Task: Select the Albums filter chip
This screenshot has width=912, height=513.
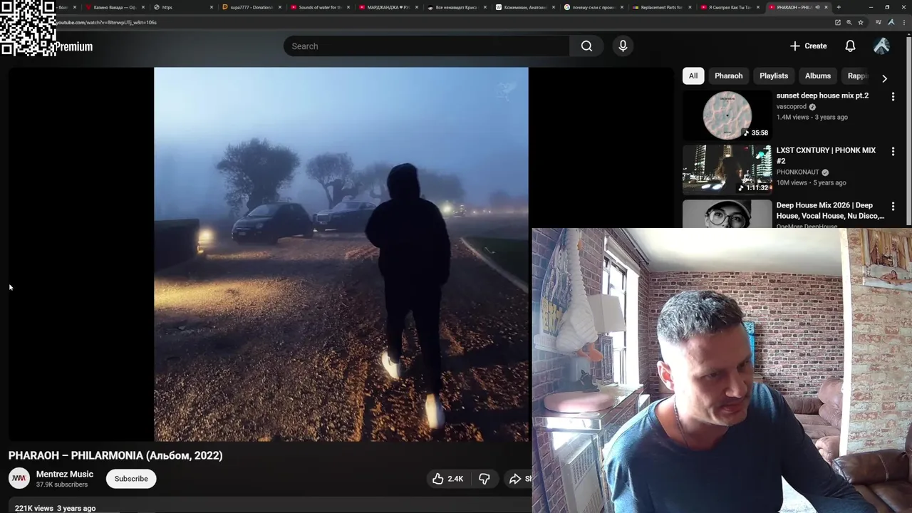Action: pos(818,76)
